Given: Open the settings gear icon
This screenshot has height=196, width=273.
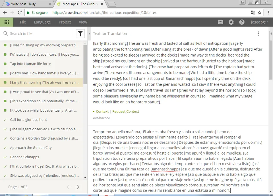Looking at the screenshot, I should click(x=231, y=22).
